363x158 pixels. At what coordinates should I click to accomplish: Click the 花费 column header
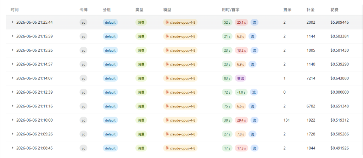(x=335, y=10)
